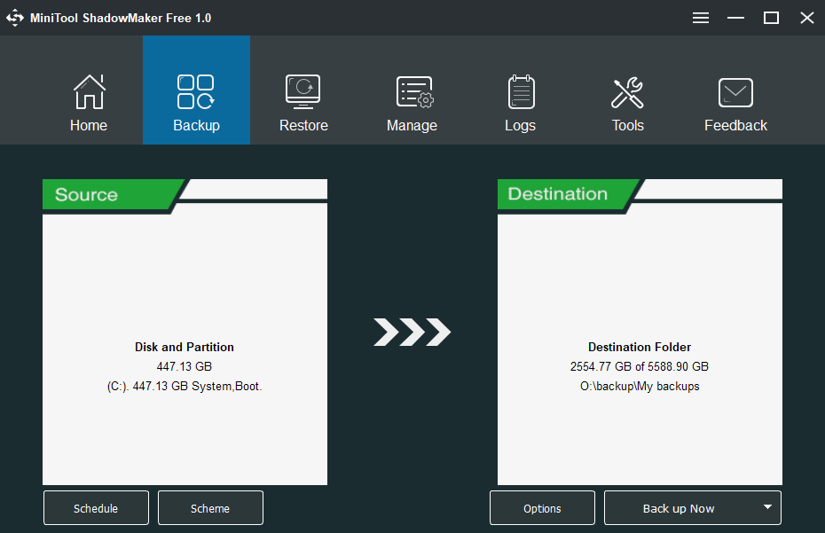Click the O:\backup\My backups path text
The image size is (825, 533).
[640, 386]
